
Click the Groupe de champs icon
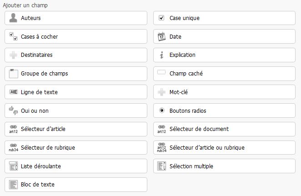coord(13,74)
